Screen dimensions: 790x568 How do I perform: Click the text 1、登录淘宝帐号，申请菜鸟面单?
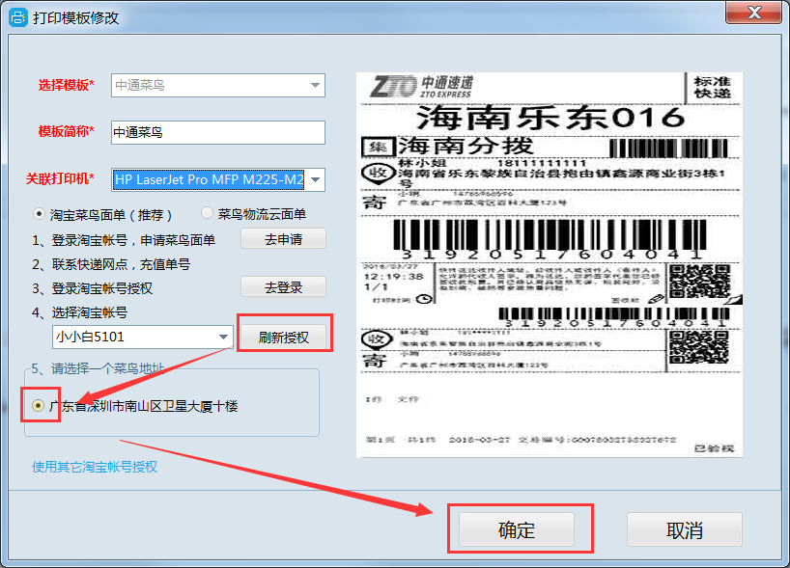click(124, 240)
